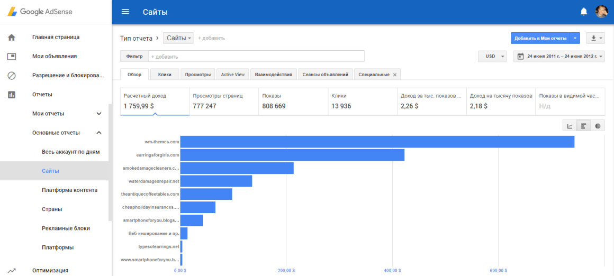Switch to horizontal bar chart view
The height and width of the screenshot is (276, 614).
click(x=583, y=126)
